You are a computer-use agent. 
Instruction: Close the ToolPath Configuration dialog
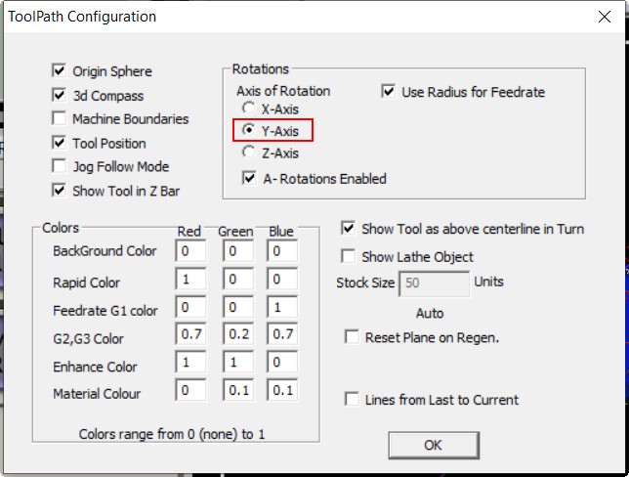coord(605,17)
